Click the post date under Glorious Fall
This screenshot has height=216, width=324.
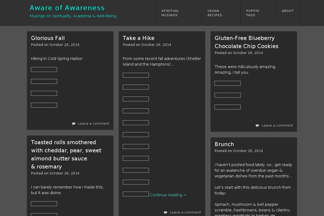tap(64, 45)
